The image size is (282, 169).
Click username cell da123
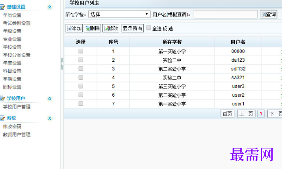(x=238, y=60)
